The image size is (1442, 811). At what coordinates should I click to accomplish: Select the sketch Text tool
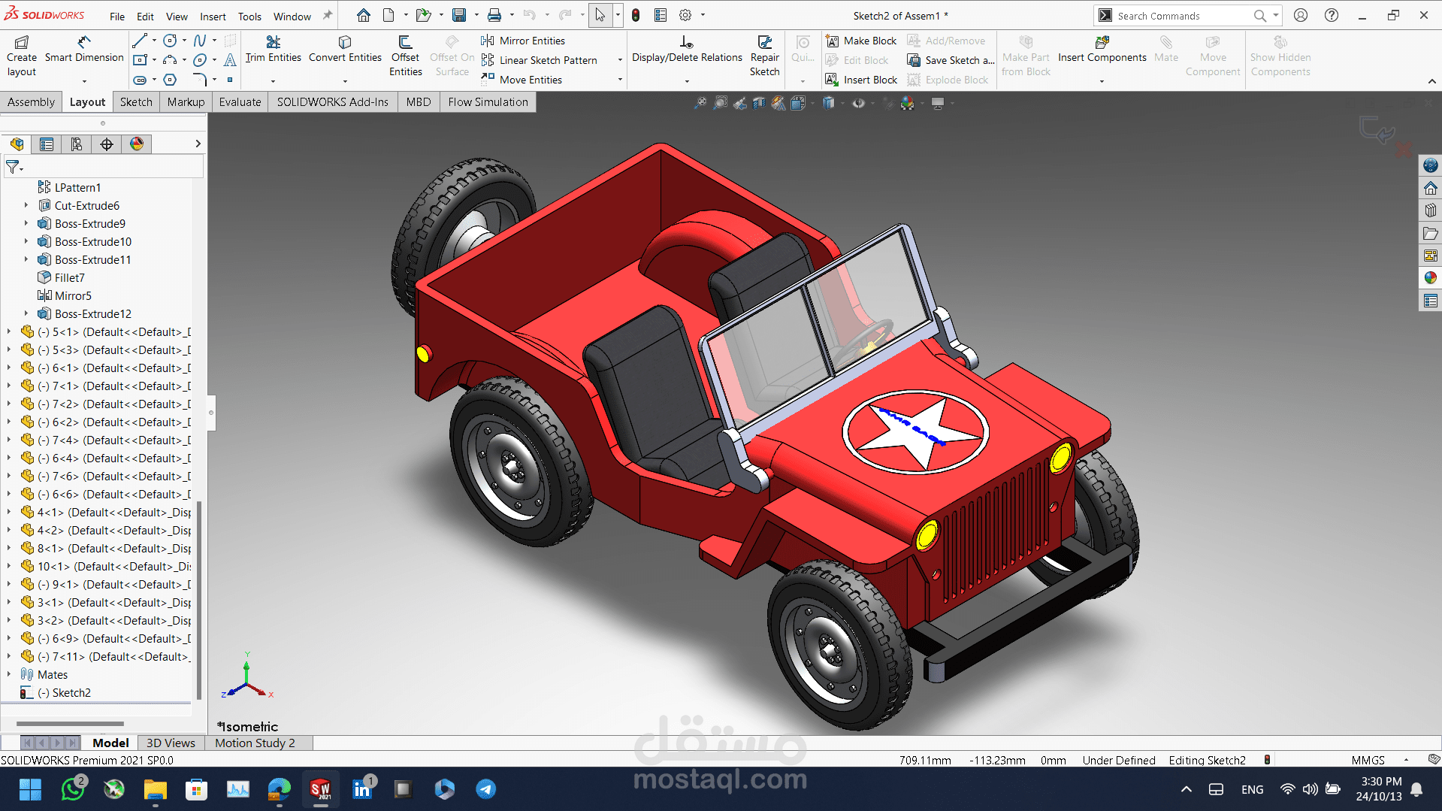pyautogui.click(x=230, y=60)
